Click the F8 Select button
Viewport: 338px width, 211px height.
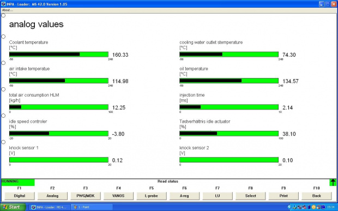250,196
